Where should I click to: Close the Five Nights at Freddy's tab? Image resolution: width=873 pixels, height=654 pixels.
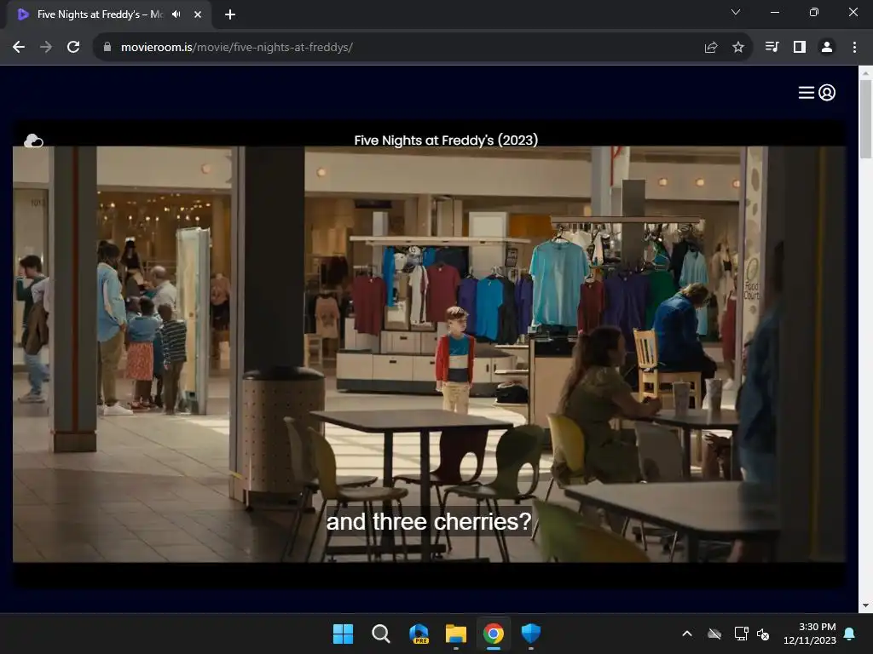click(198, 14)
